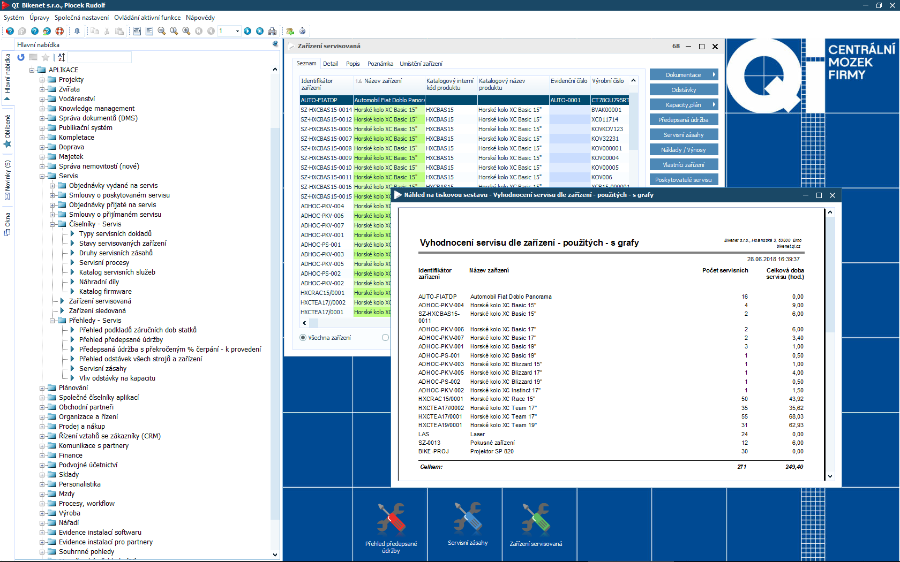This screenshot has width=900, height=562.
Task: Click the Náklady / Výnosy button
Action: [x=684, y=150]
